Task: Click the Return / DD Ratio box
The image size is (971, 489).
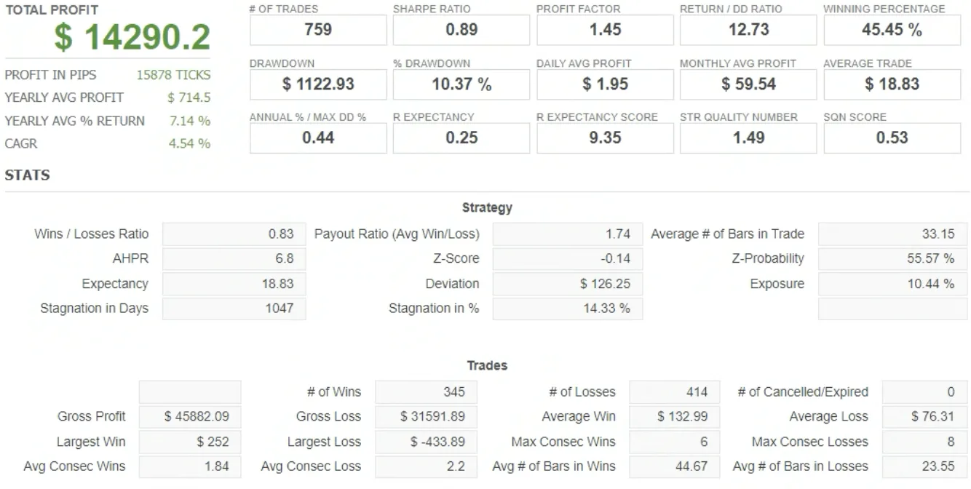Action: coord(748,30)
